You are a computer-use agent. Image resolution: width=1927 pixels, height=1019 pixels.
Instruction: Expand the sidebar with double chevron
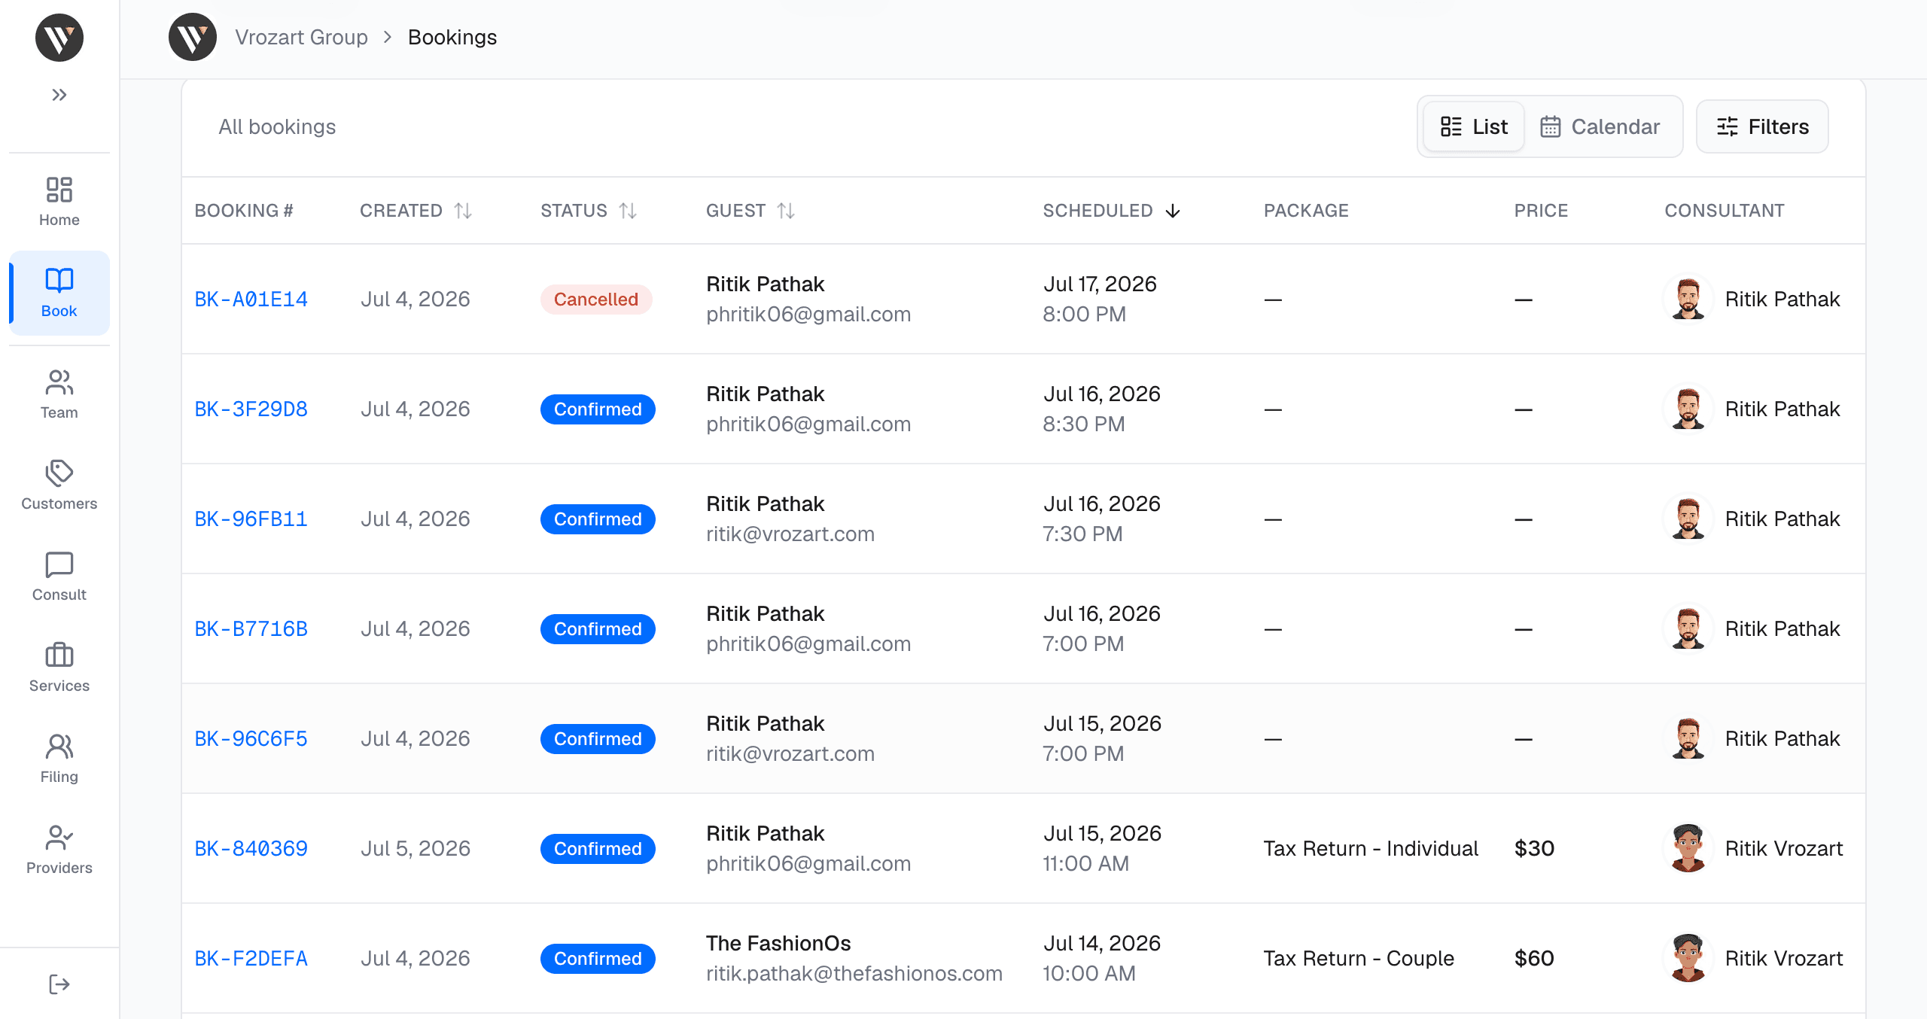(59, 95)
